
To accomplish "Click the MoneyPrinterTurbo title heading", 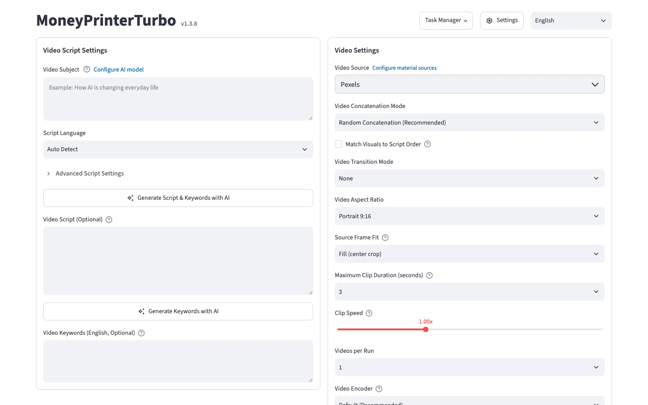I will pos(106,21).
